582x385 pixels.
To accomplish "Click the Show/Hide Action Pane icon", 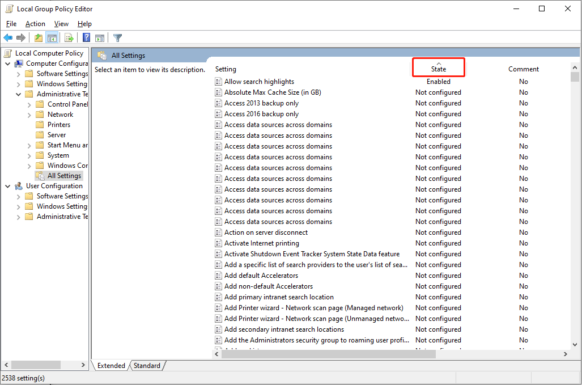I will (100, 37).
